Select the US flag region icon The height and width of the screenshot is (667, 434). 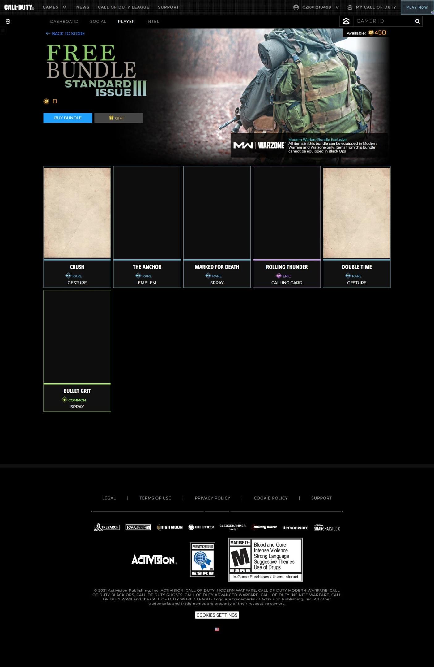tap(217, 629)
